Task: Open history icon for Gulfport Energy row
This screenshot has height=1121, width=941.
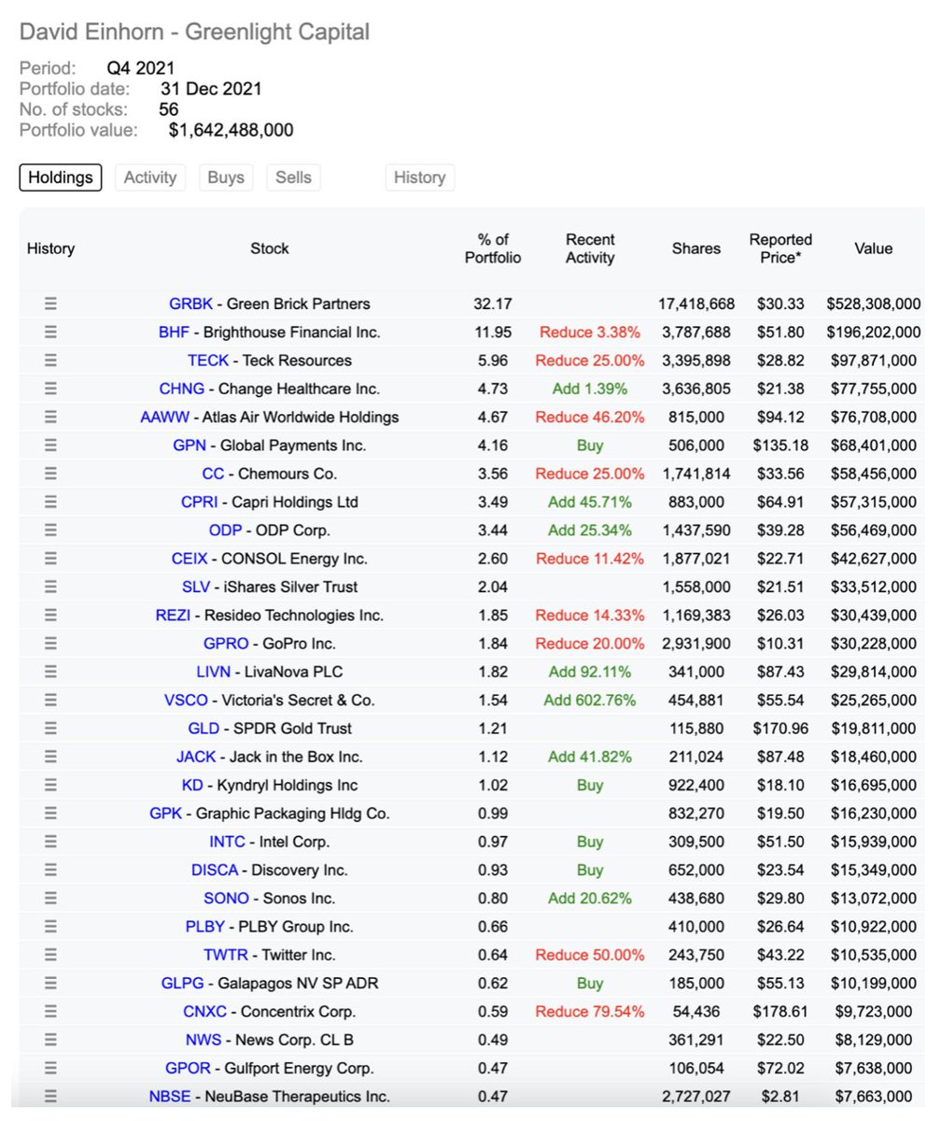Action: pyautogui.click(x=50, y=1068)
